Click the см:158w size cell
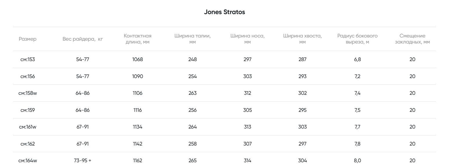456x166 pixels. (x=28, y=93)
